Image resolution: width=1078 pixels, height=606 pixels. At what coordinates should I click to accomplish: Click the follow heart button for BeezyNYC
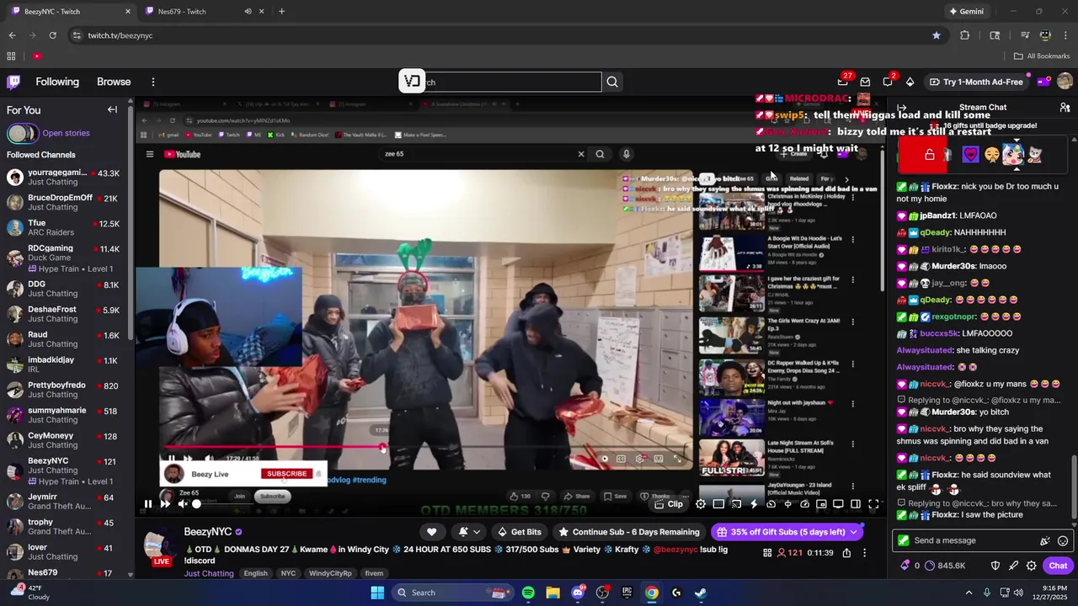coord(431,532)
